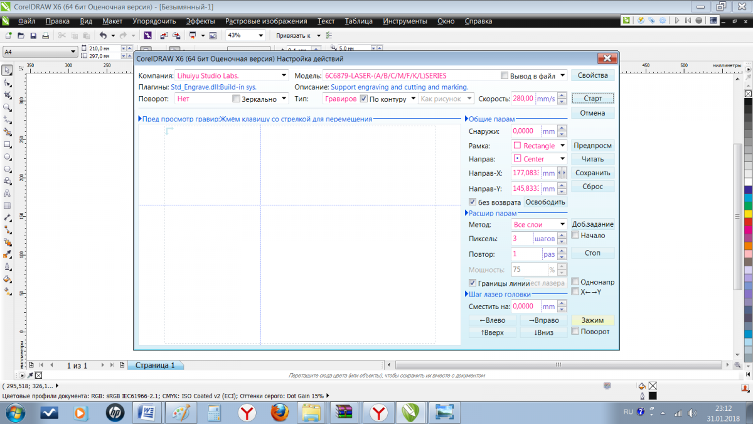753x424 pixels.
Task: Open the 'Справка' menu
Action: pos(478,21)
